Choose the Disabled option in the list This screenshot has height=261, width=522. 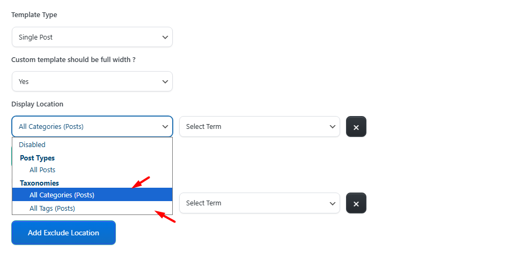32,145
